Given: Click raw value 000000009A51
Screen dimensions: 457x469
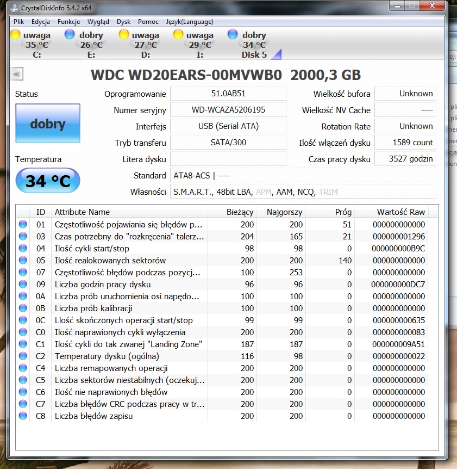Looking at the screenshot, I should (398, 344).
